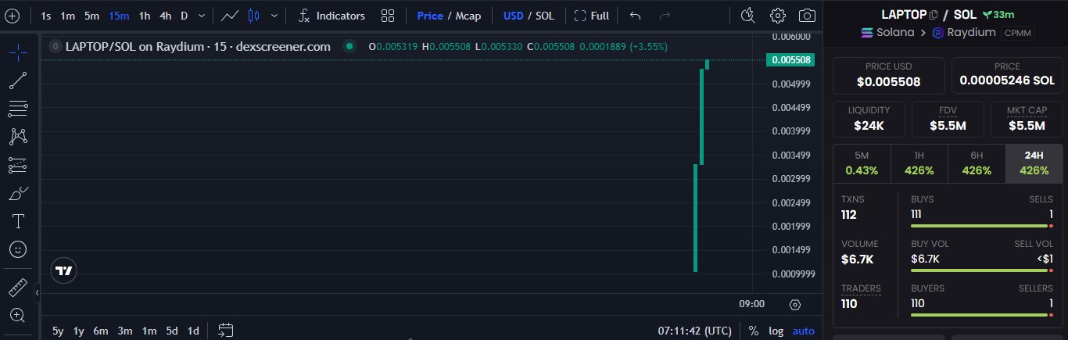This screenshot has width=1068, height=340.
Task: Copy the LAPTOP token address icon
Action: [934, 15]
